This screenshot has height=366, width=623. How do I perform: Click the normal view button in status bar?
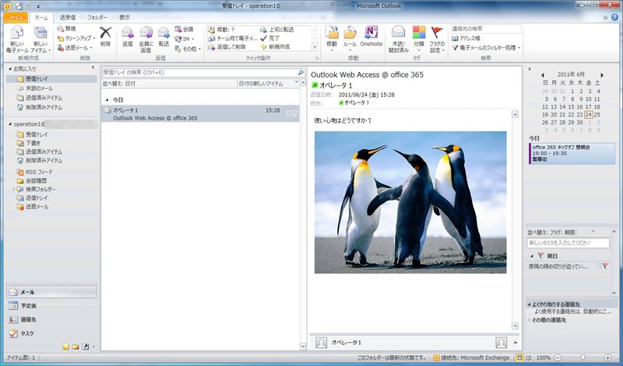pos(519,357)
